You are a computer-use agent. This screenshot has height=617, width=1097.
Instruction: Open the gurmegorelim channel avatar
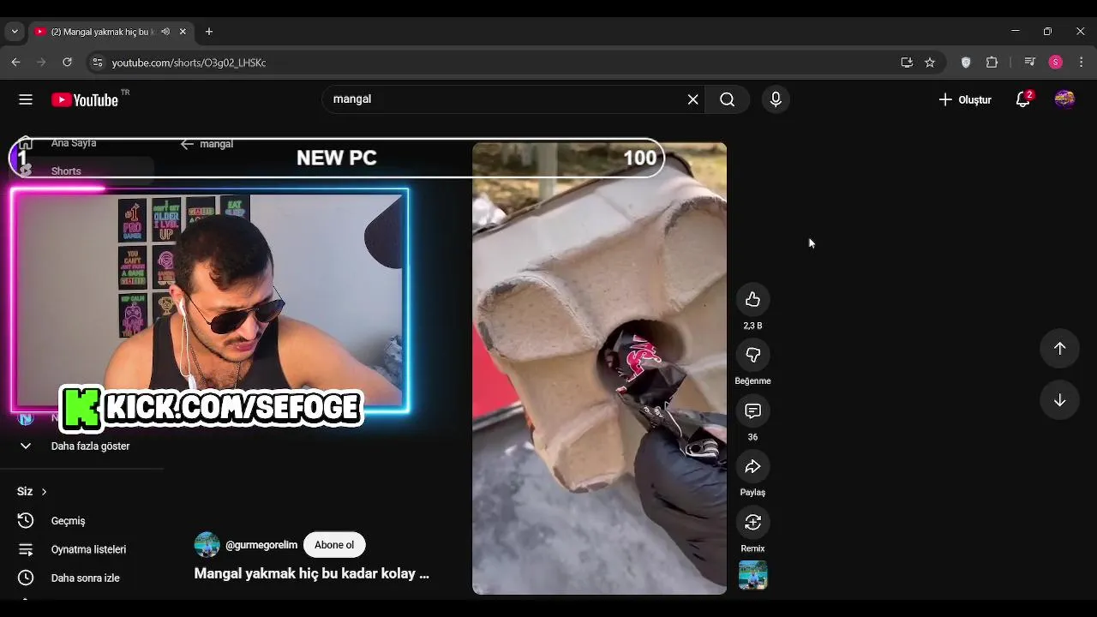pyautogui.click(x=207, y=545)
